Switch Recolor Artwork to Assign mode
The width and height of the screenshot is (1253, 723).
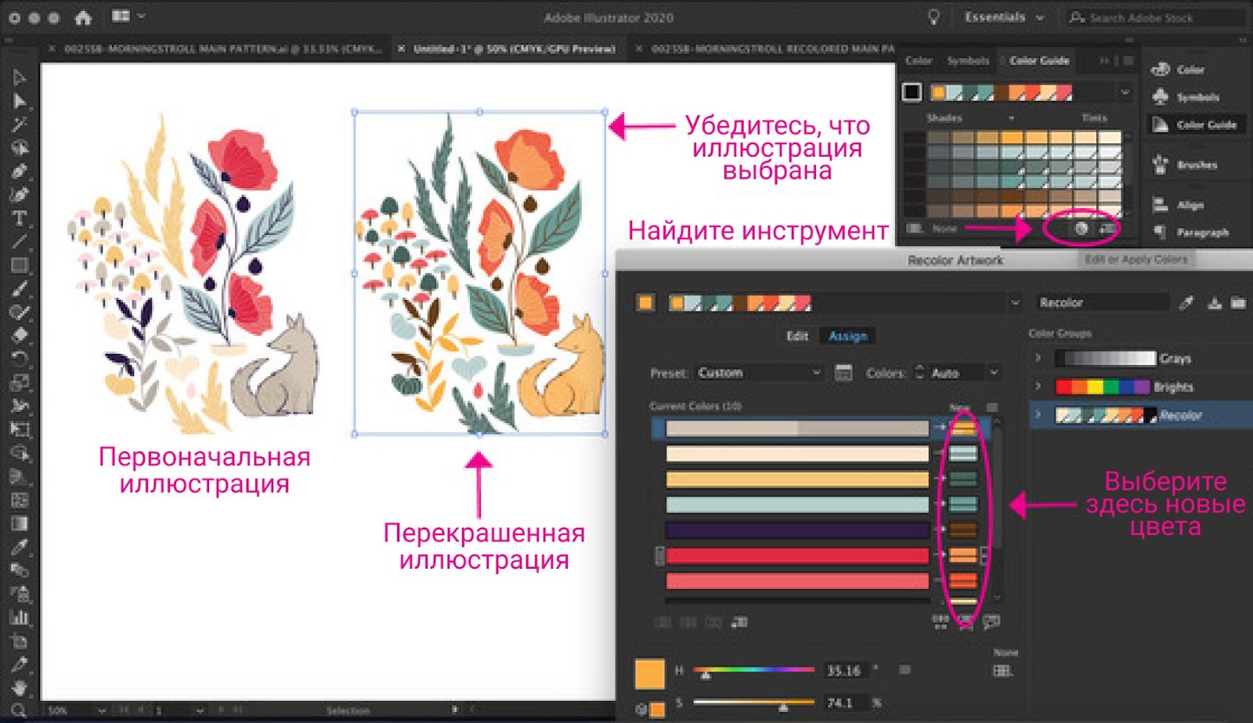tap(848, 336)
